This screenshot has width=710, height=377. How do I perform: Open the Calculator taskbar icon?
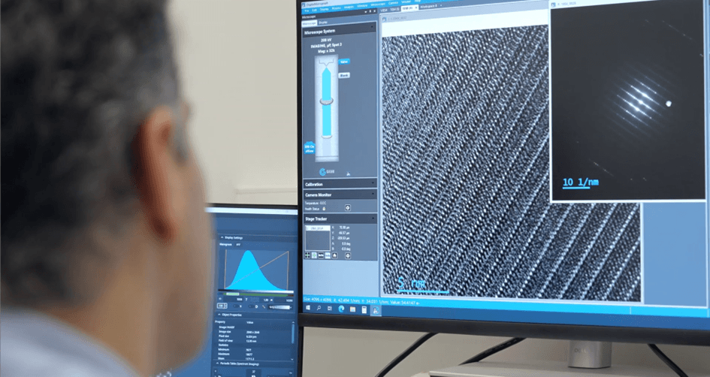tap(364, 309)
